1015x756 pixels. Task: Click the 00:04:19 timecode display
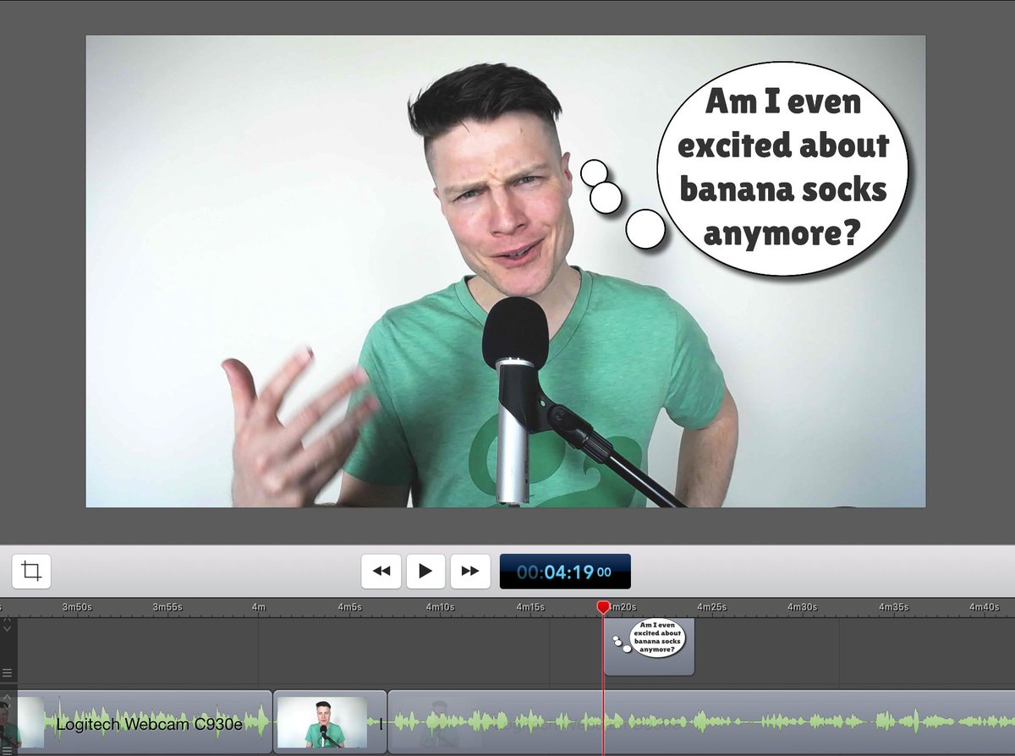565,572
